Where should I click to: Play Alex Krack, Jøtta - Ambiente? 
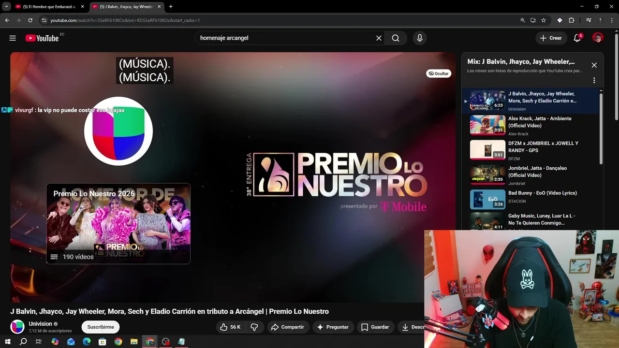click(x=531, y=126)
